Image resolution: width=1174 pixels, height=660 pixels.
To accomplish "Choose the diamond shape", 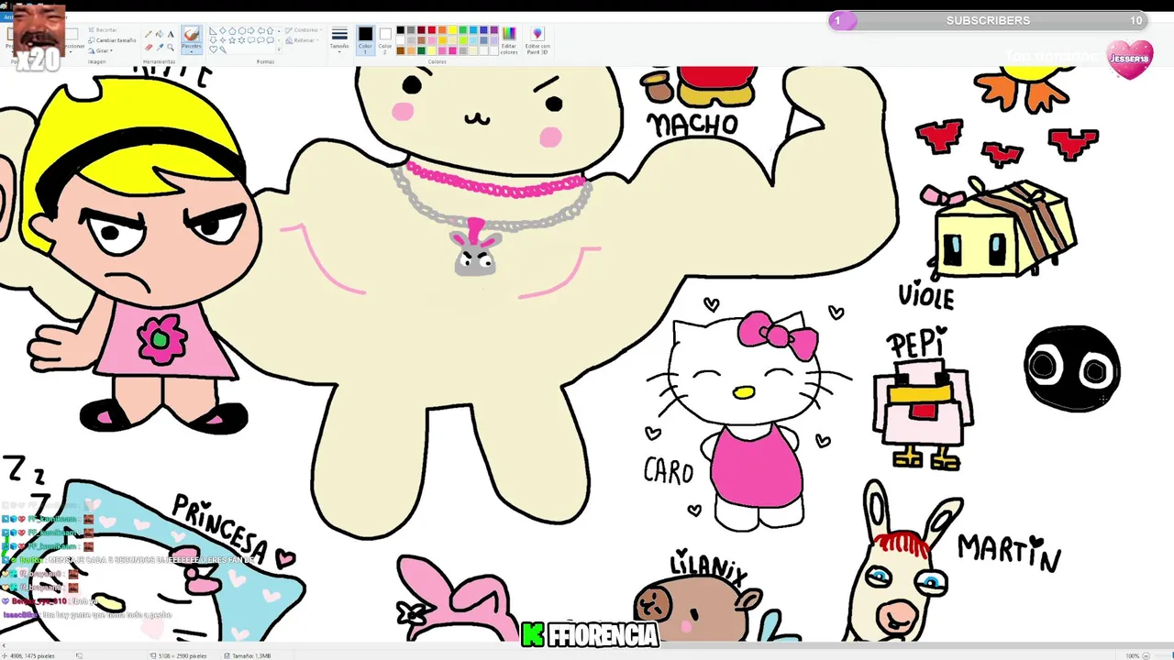I will click(x=223, y=30).
